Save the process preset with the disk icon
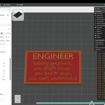Screen dimensions: 105x105 7,37
